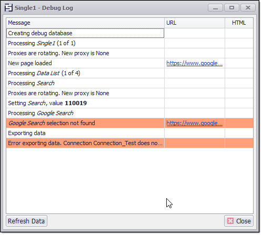
Task: Sort by the Message column header
Action: [85, 23]
